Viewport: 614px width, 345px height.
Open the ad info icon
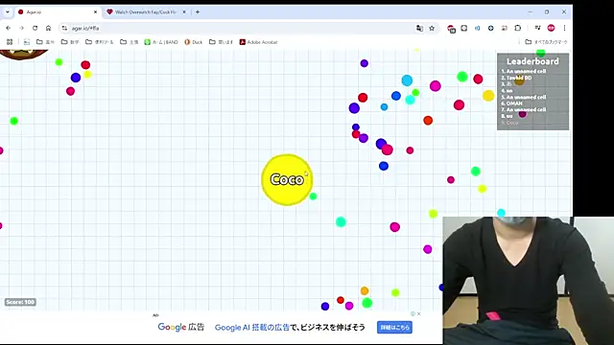click(413, 313)
